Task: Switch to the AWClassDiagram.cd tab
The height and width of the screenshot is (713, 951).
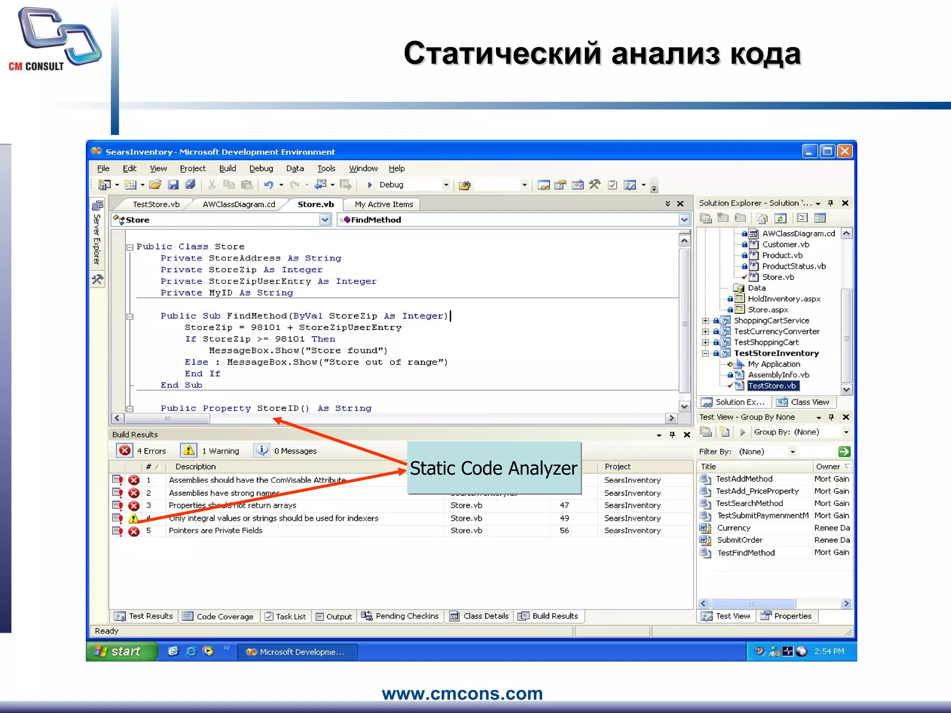Action: pos(239,204)
